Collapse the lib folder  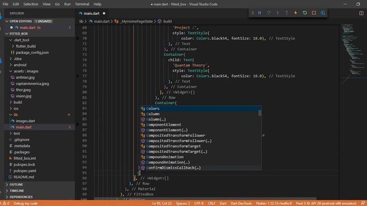click(x=10, y=114)
